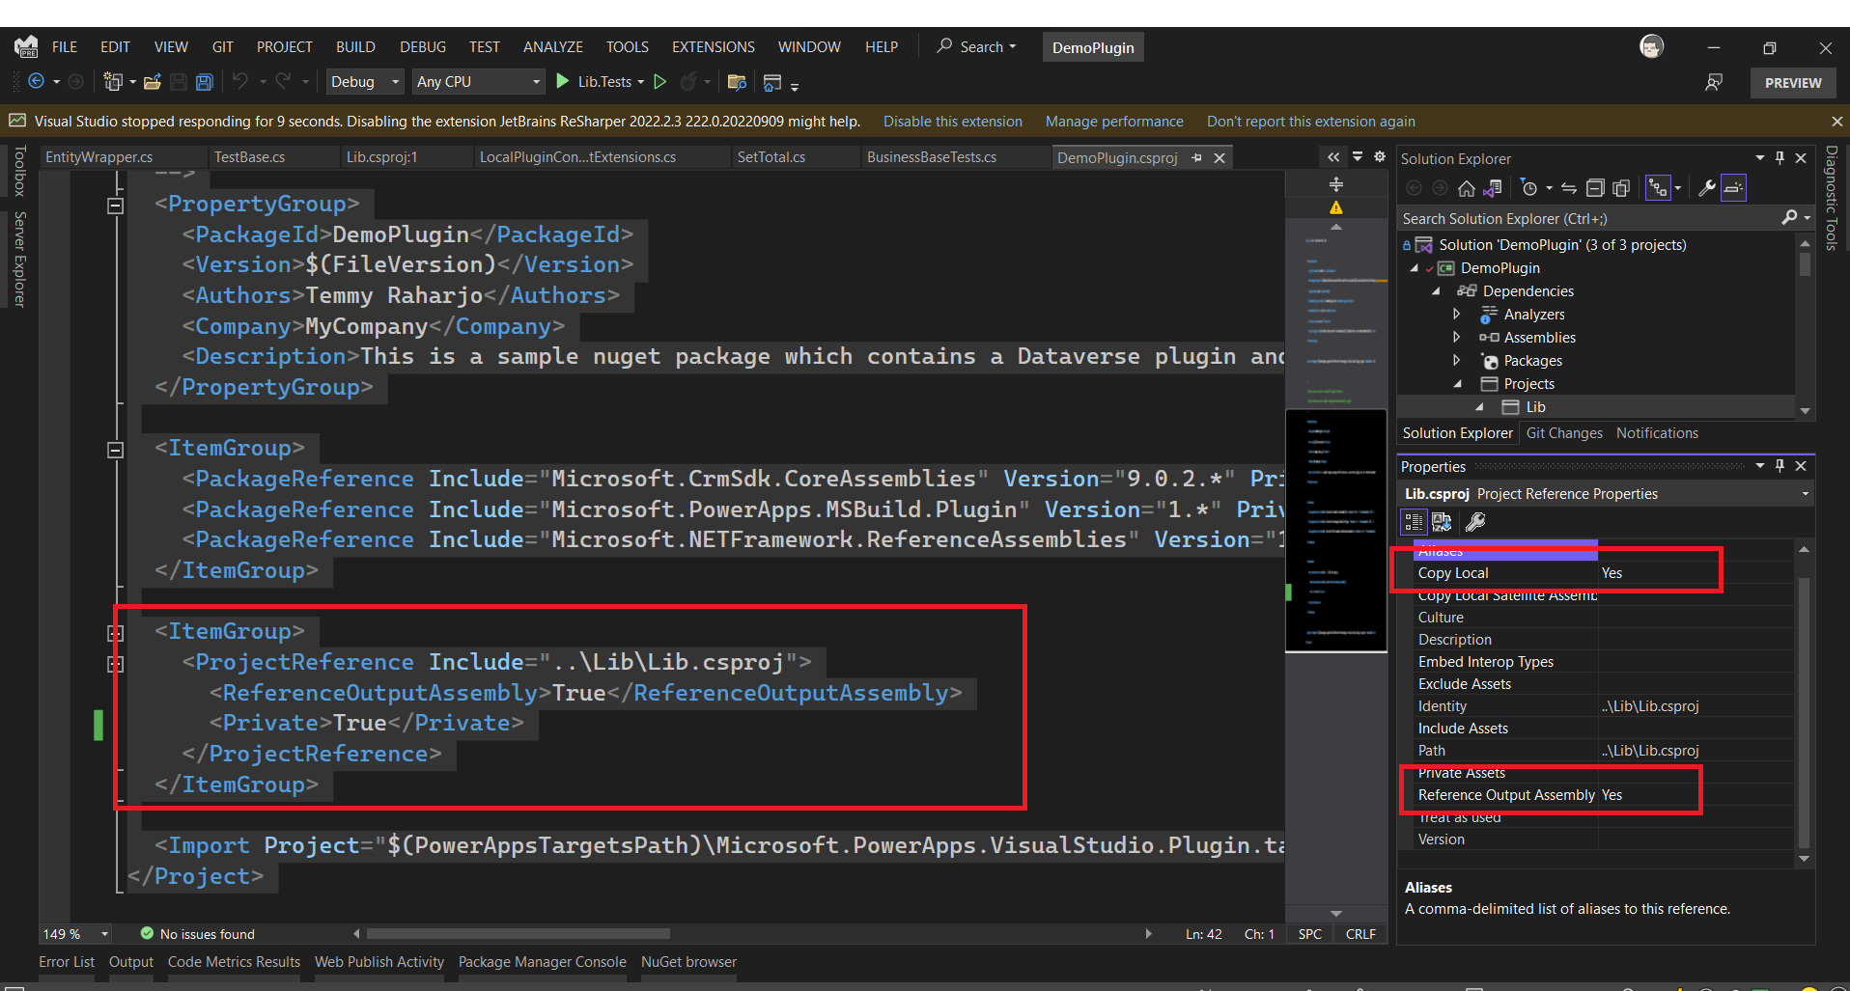Click the Search Solution Explorer input field
The image size is (1850, 991).
[1588, 219]
